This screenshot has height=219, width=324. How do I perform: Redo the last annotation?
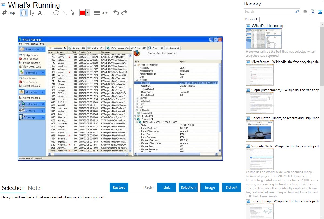click(x=124, y=13)
